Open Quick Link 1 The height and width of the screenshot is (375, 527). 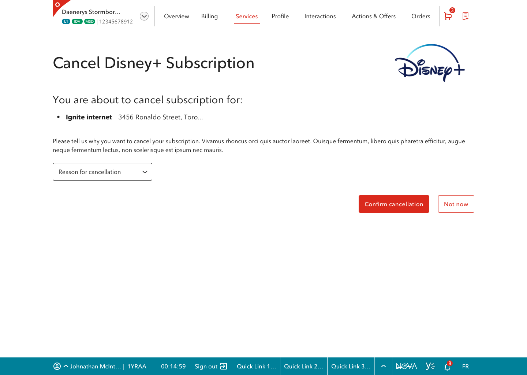tap(257, 366)
